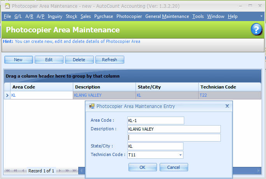Click the Technician Code combo box T11
This screenshot has height=179, width=266.
coord(155,155)
